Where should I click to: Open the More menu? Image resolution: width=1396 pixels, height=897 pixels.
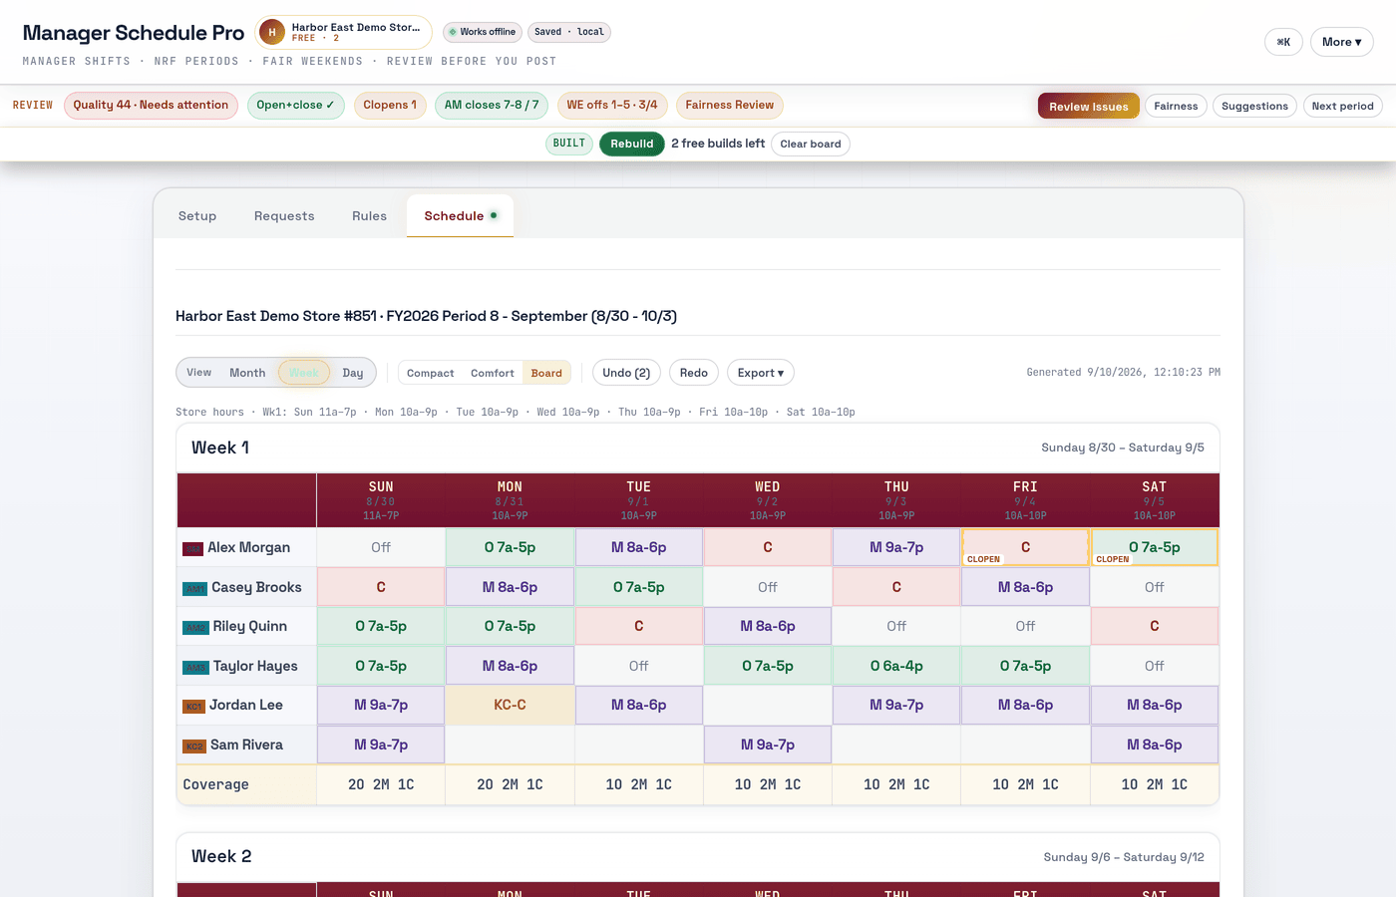(x=1341, y=42)
